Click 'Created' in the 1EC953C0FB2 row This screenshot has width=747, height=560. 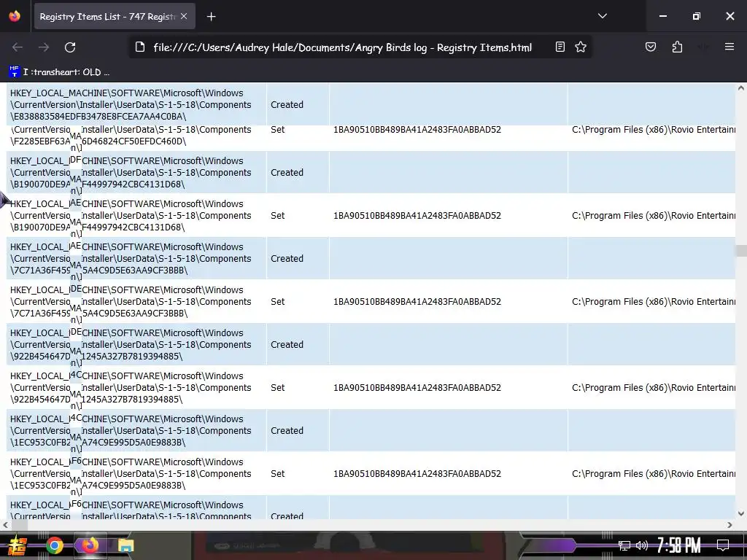[x=287, y=430]
